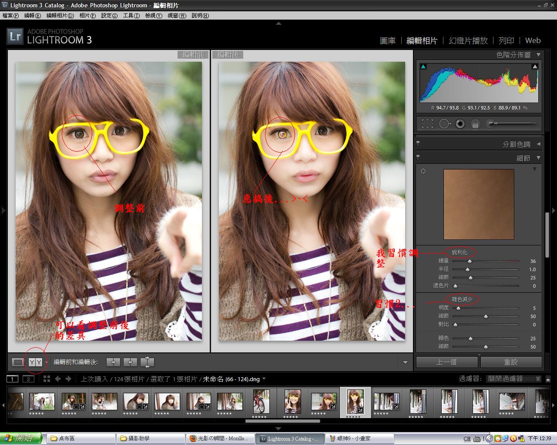Collapse the 色階分佈圖 histogram panel
The height and width of the screenshot is (445, 557).
(538, 55)
